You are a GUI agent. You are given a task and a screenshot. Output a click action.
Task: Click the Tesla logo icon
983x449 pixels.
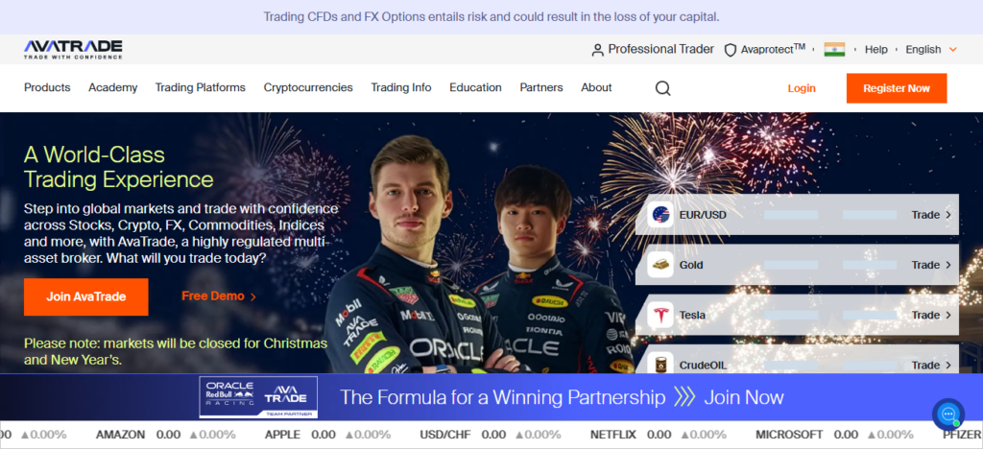pos(660,315)
